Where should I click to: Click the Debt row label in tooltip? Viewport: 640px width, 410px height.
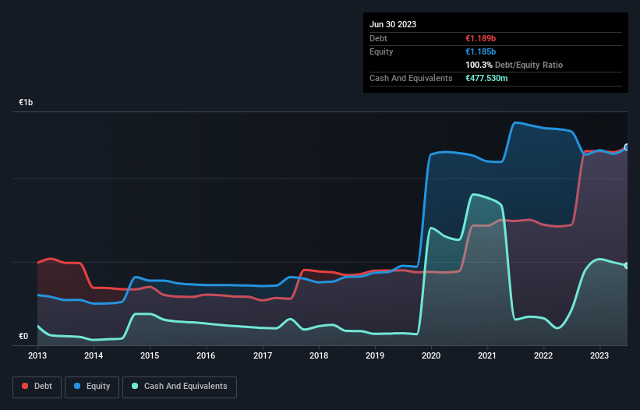point(378,38)
